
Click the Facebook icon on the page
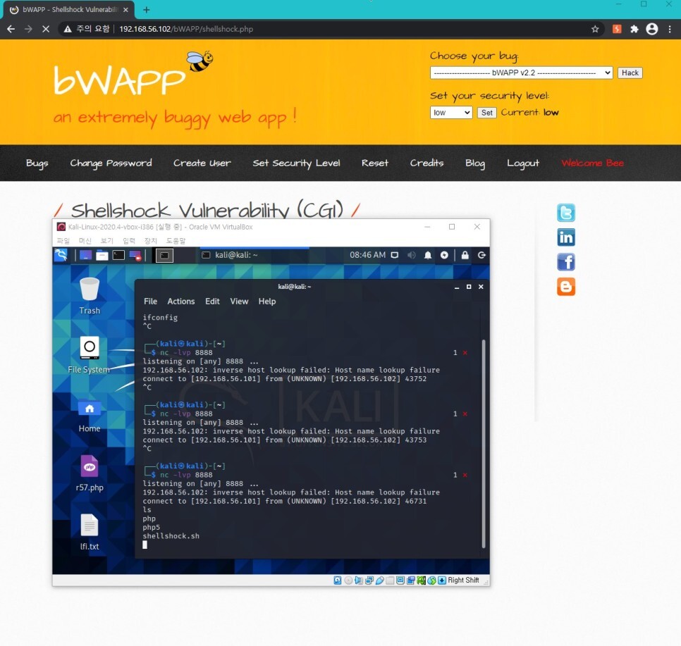point(566,262)
